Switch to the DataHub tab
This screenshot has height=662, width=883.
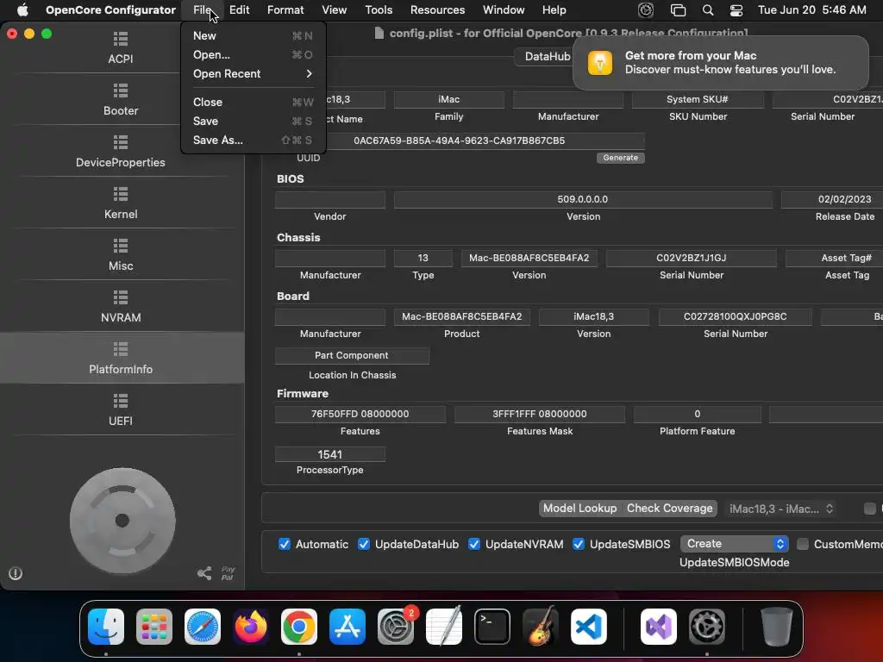pos(548,56)
